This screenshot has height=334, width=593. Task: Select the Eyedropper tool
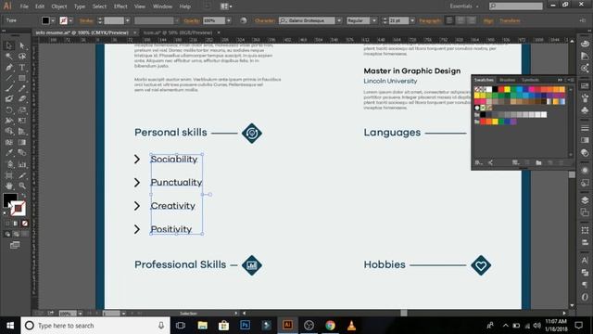(x=8, y=153)
